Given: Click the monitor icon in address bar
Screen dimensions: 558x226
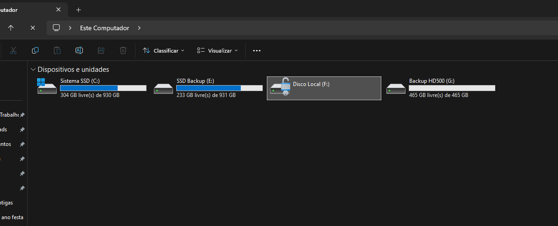Looking at the screenshot, I should 57,28.
